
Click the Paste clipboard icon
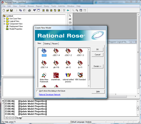(x=24, y=10)
